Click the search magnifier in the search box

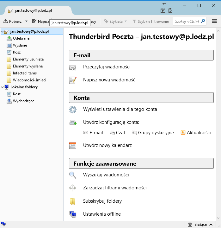coord(203,21)
